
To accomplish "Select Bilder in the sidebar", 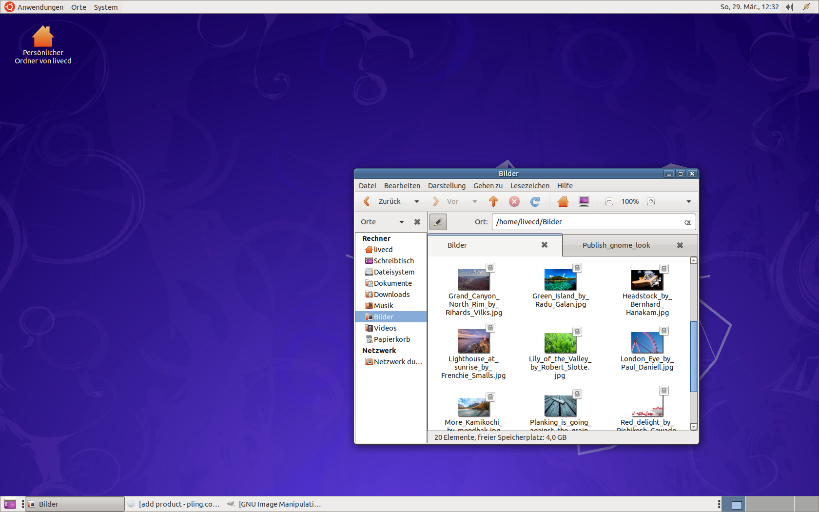I will pos(391,317).
